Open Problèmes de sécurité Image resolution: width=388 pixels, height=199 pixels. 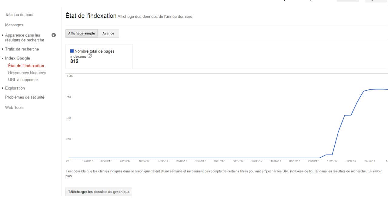pos(25,97)
